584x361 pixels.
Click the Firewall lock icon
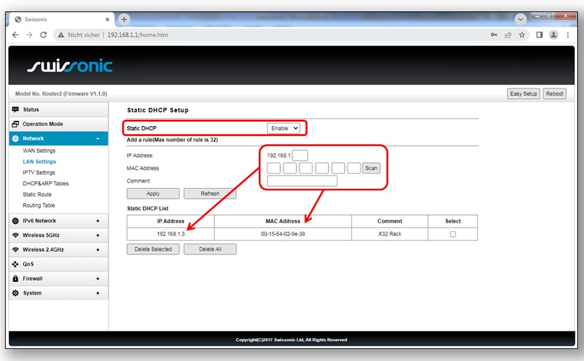(x=16, y=279)
